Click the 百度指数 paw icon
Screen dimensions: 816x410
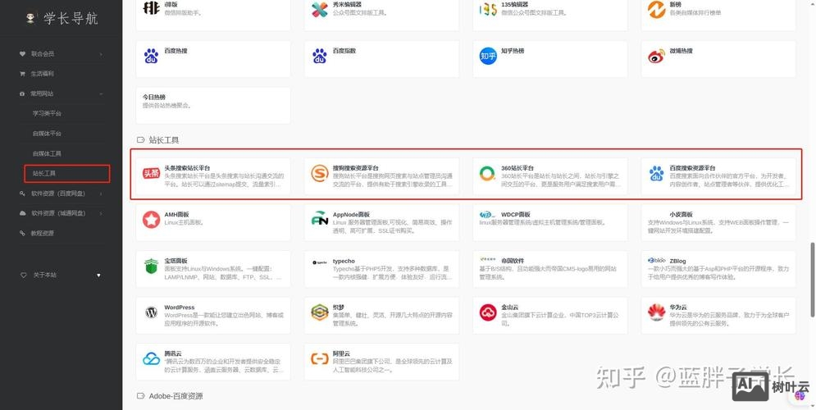[320, 56]
